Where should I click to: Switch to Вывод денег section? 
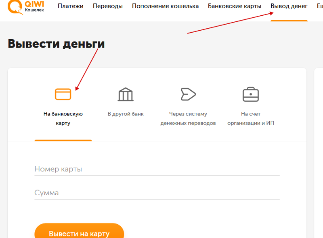pos(289,6)
